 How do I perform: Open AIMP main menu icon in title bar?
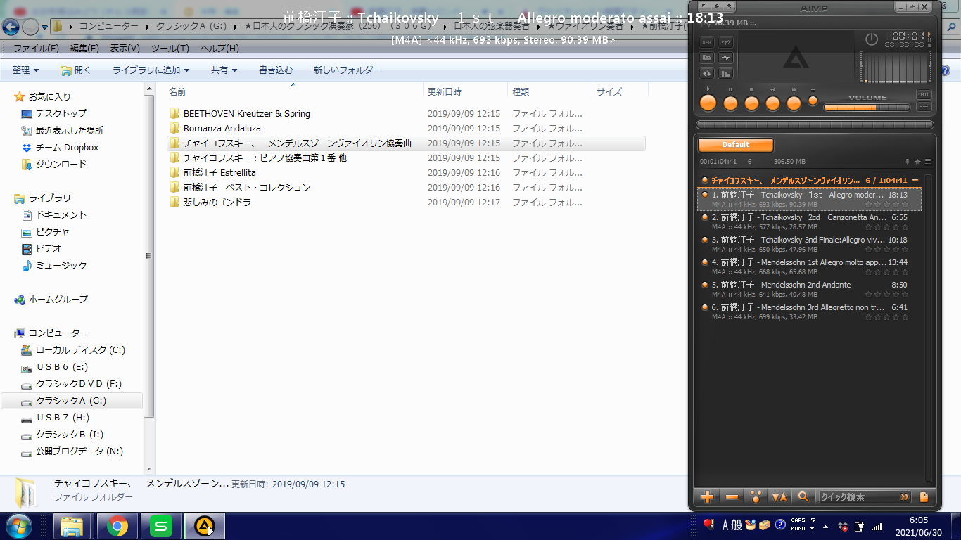point(704,6)
